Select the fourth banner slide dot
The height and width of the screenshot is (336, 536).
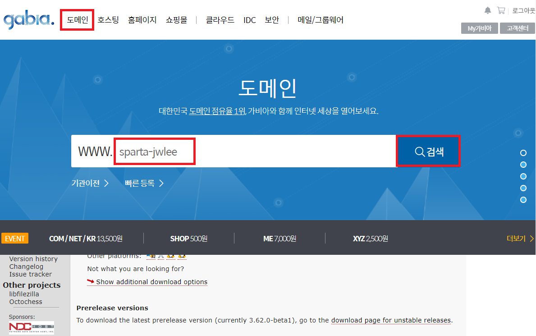tap(523, 188)
